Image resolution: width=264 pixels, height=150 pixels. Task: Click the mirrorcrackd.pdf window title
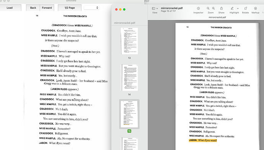coord(171,8)
